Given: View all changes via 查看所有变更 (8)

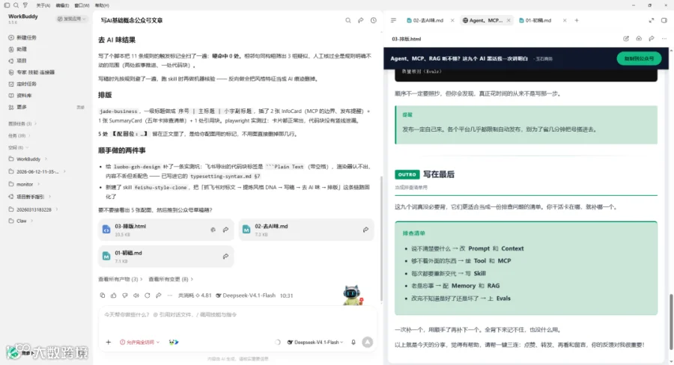Looking at the screenshot, I should tap(171, 279).
